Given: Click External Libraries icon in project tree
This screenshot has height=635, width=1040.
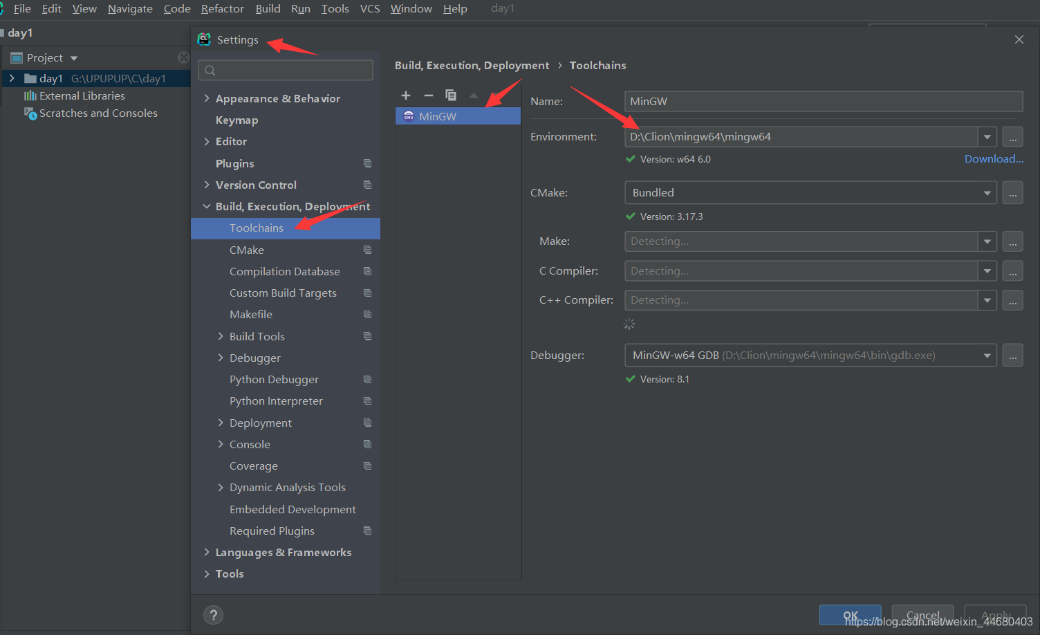Looking at the screenshot, I should coord(30,95).
